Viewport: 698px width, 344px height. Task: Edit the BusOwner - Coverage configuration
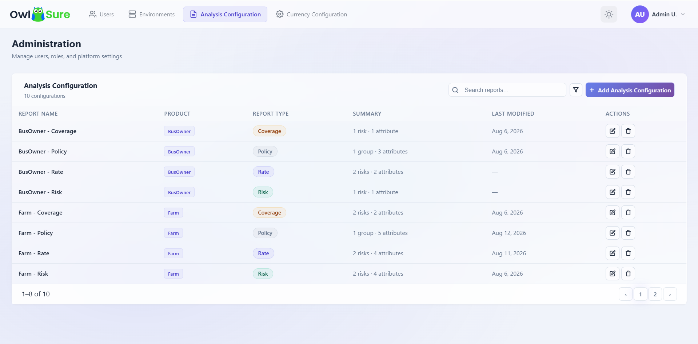[x=613, y=131]
